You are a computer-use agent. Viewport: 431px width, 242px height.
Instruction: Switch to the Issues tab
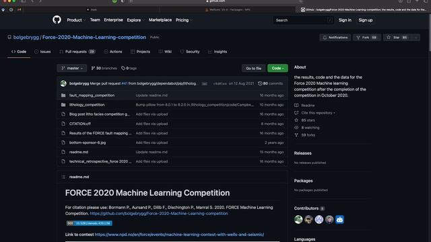tap(42, 52)
